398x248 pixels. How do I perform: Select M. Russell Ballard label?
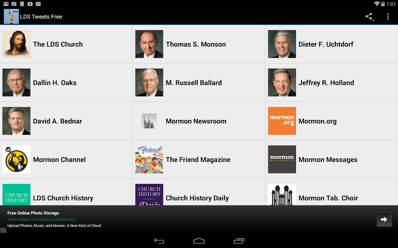click(194, 83)
